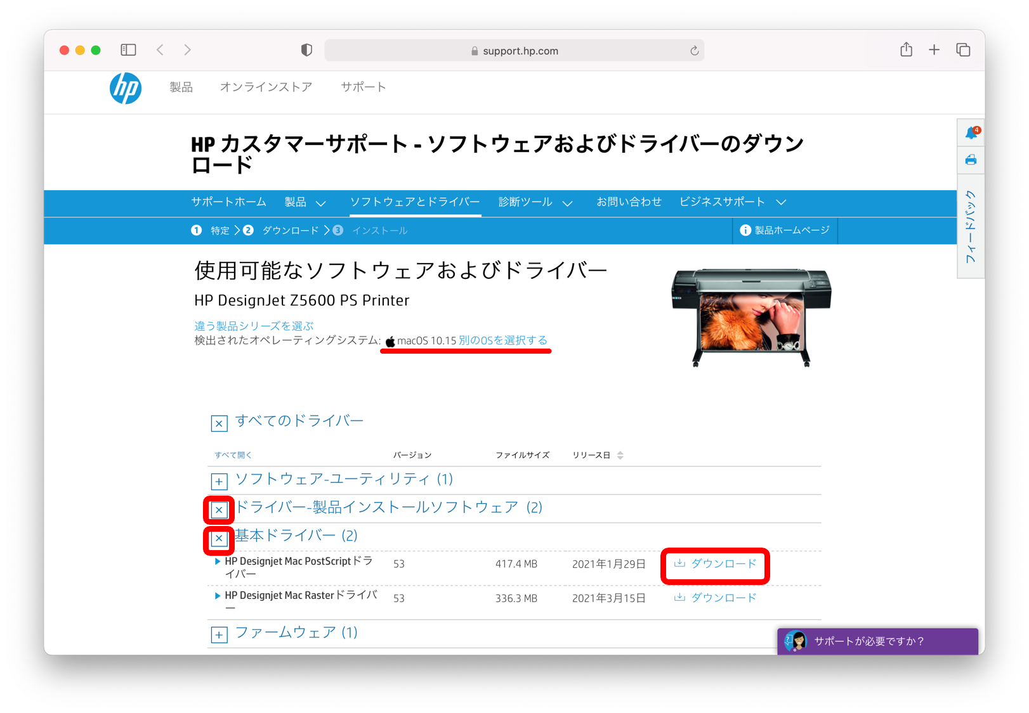Click the Safari share icon
Image resolution: width=1029 pixels, height=713 pixels.
(x=906, y=50)
